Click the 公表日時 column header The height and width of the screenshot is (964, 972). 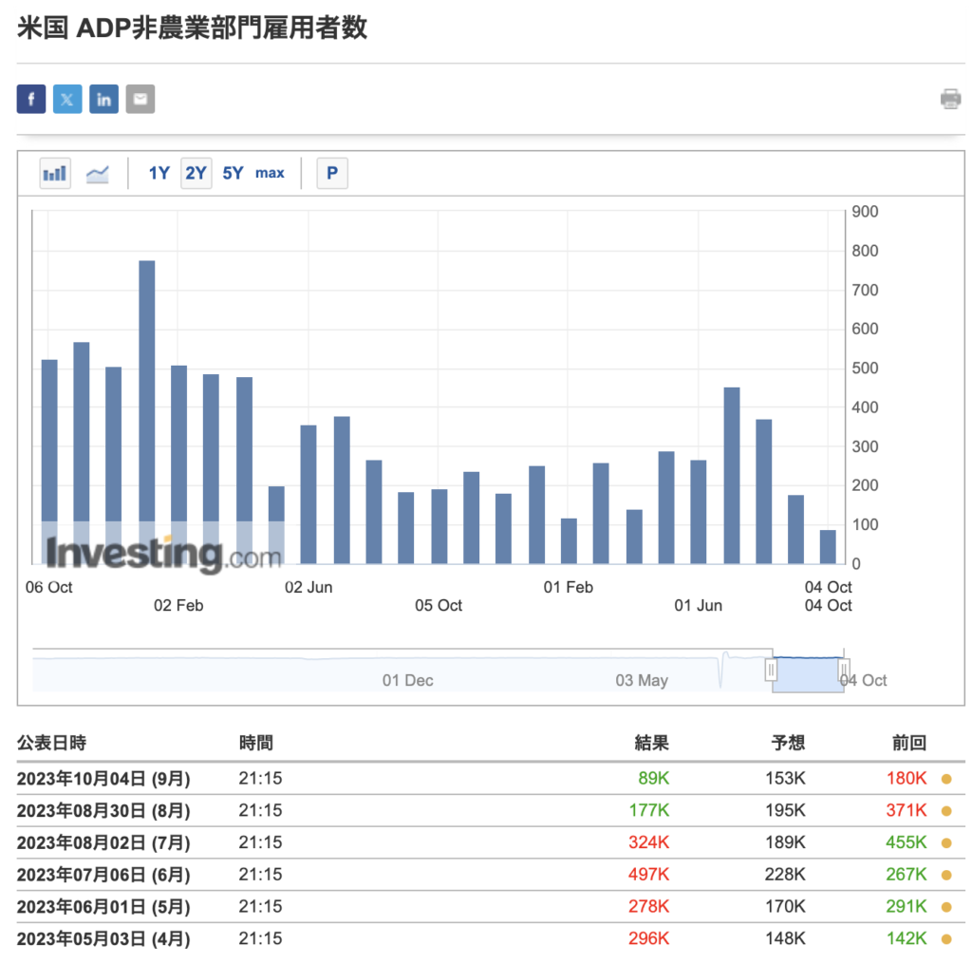(x=52, y=743)
